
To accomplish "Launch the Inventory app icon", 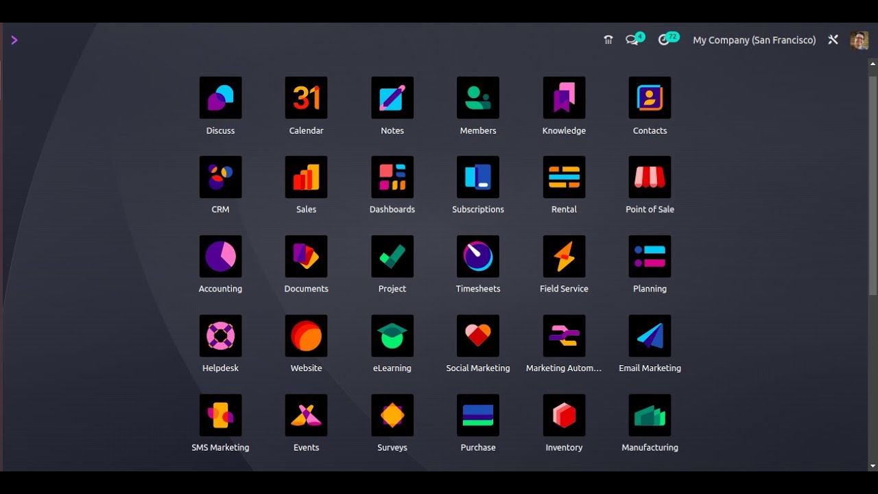I will point(564,415).
